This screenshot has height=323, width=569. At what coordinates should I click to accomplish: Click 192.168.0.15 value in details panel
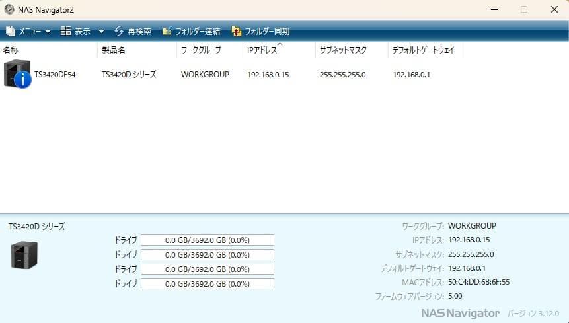click(x=469, y=240)
